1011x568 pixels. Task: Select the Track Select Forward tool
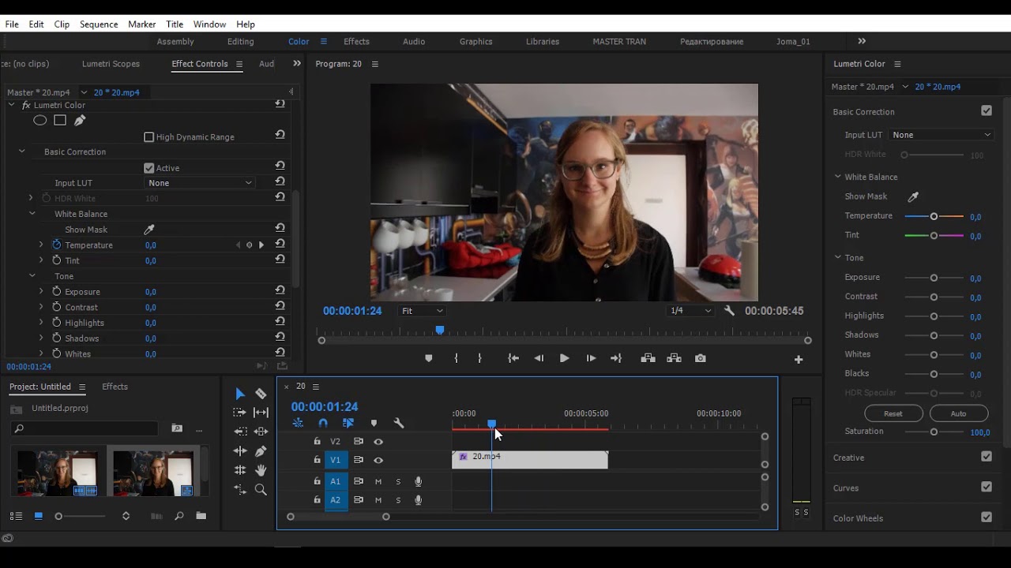240,413
